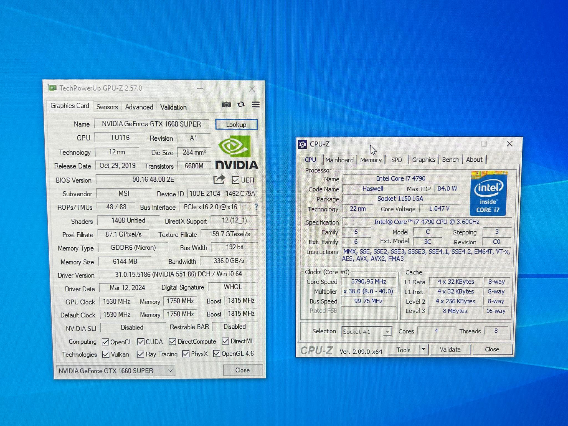The image size is (568, 426).
Task: Open the SPD tab in CPU-Z
Action: pos(397,160)
